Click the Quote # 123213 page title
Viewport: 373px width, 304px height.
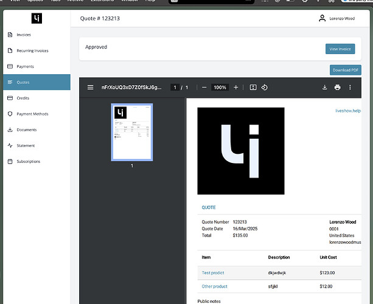coord(100,18)
